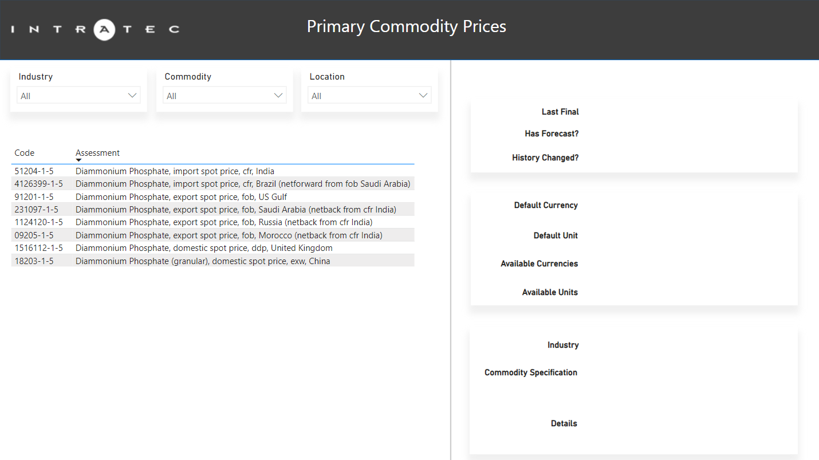Screen dimensions: 819x460
Task: Click code 18203-1-5 in the table
Action: pos(34,261)
